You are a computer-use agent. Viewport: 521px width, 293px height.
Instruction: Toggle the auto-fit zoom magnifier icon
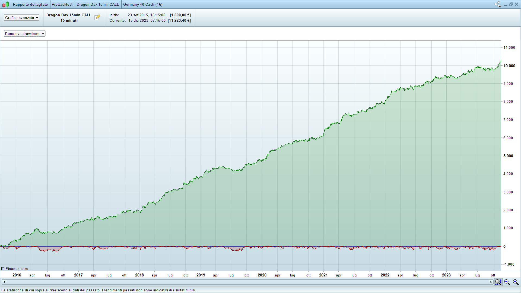tap(498, 282)
